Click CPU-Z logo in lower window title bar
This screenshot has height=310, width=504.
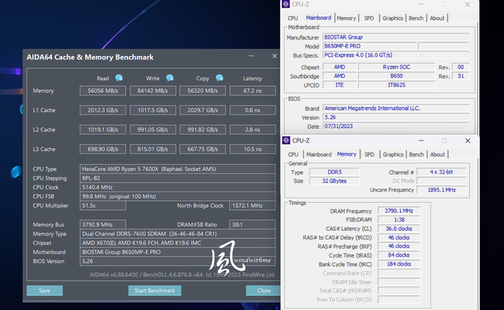tap(287, 140)
